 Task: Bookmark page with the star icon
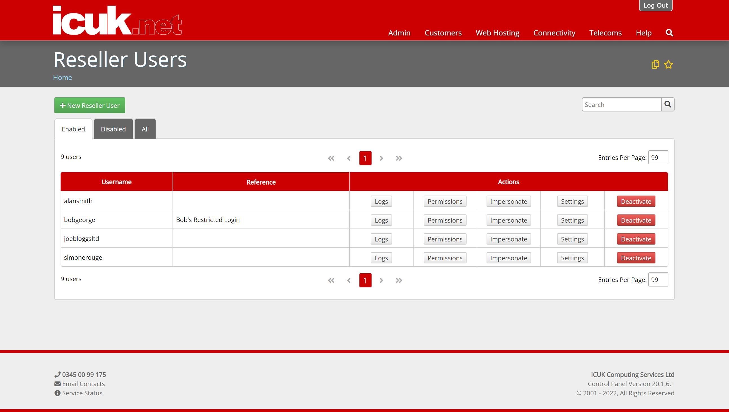click(x=668, y=64)
